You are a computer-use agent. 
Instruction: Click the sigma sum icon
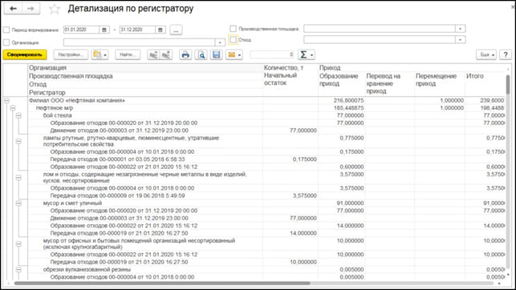[x=304, y=54]
